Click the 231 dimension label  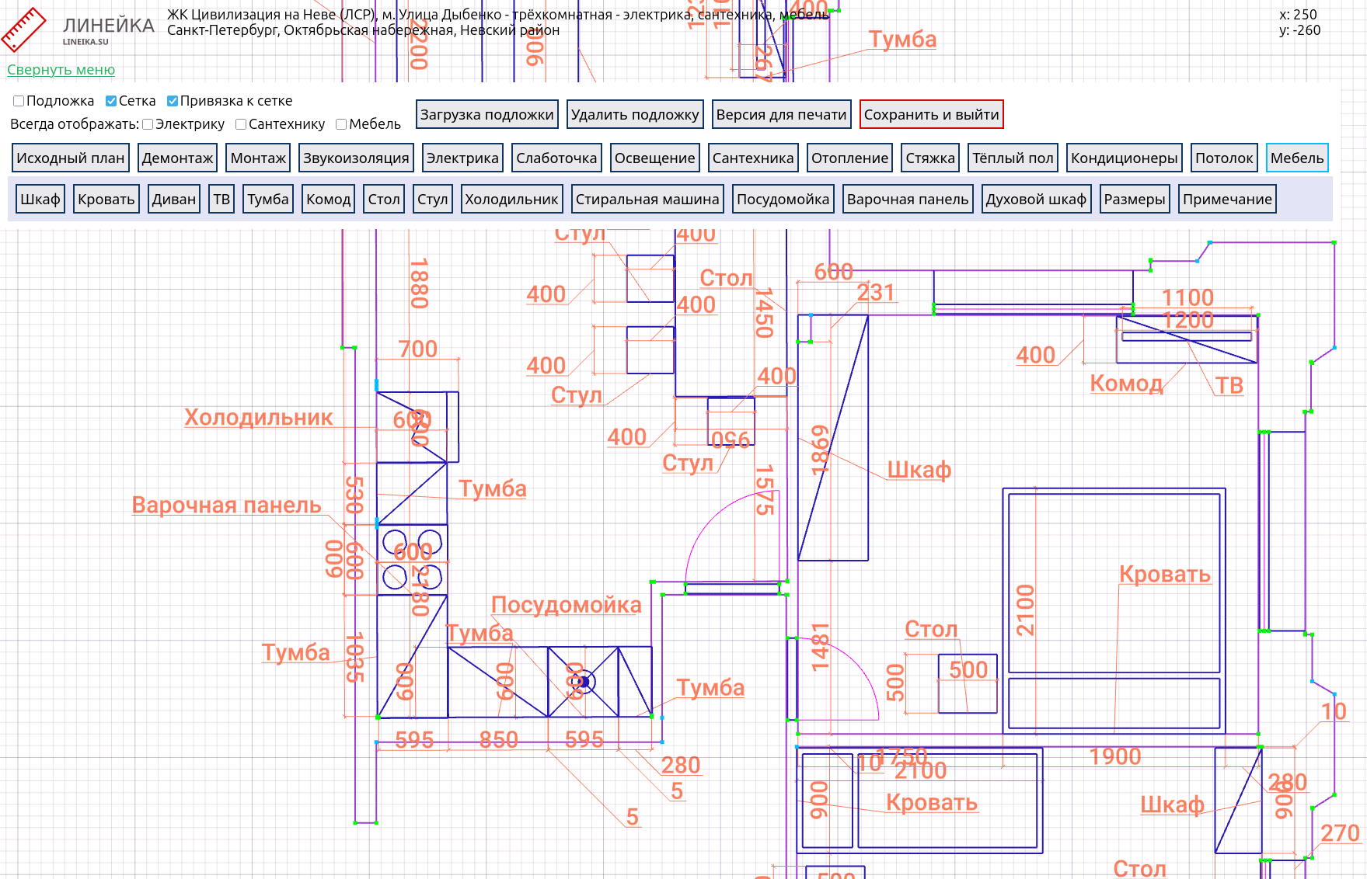click(x=876, y=293)
